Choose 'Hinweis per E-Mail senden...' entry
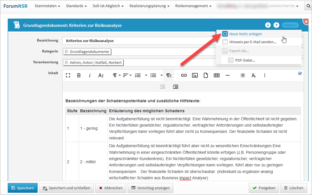Image resolution: width=312 pixels, height=195 pixels. click(x=253, y=42)
